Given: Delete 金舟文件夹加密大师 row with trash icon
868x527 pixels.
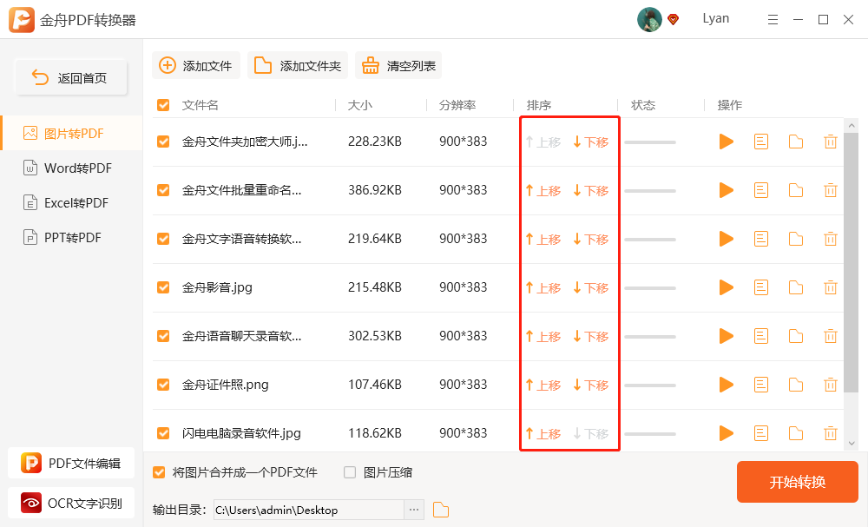Looking at the screenshot, I should pyautogui.click(x=831, y=142).
